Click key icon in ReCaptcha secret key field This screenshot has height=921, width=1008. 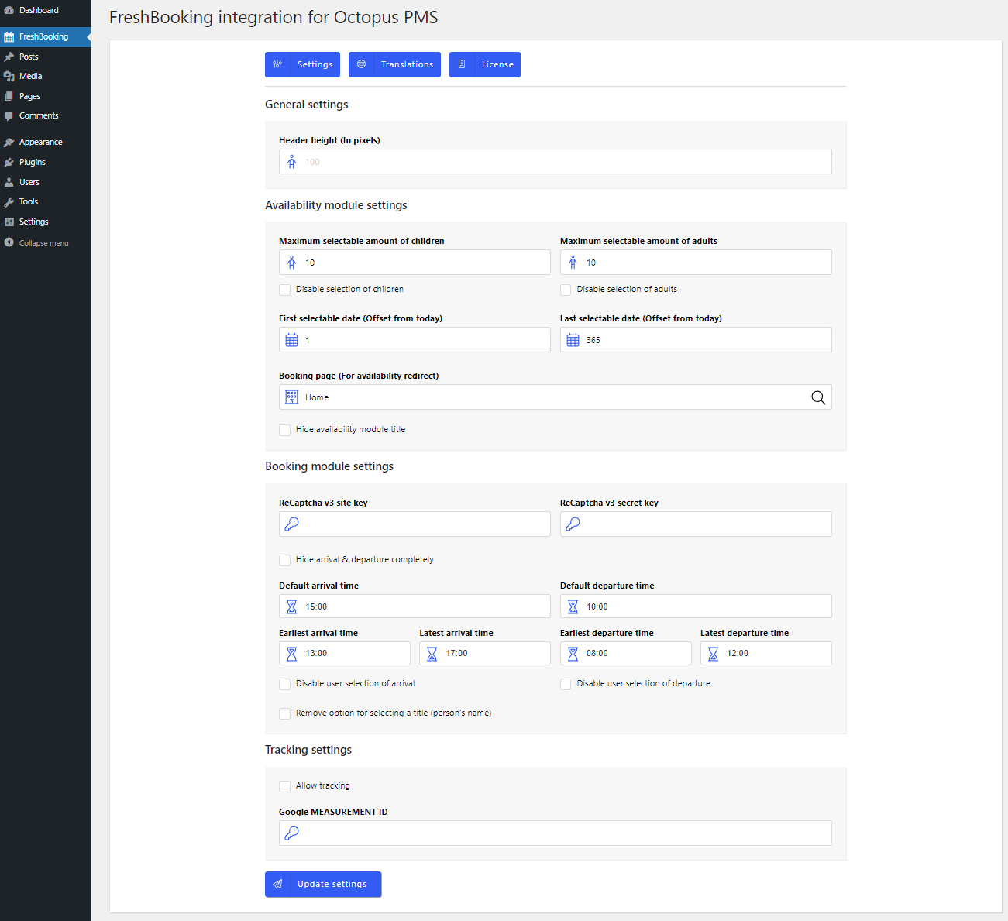573,524
